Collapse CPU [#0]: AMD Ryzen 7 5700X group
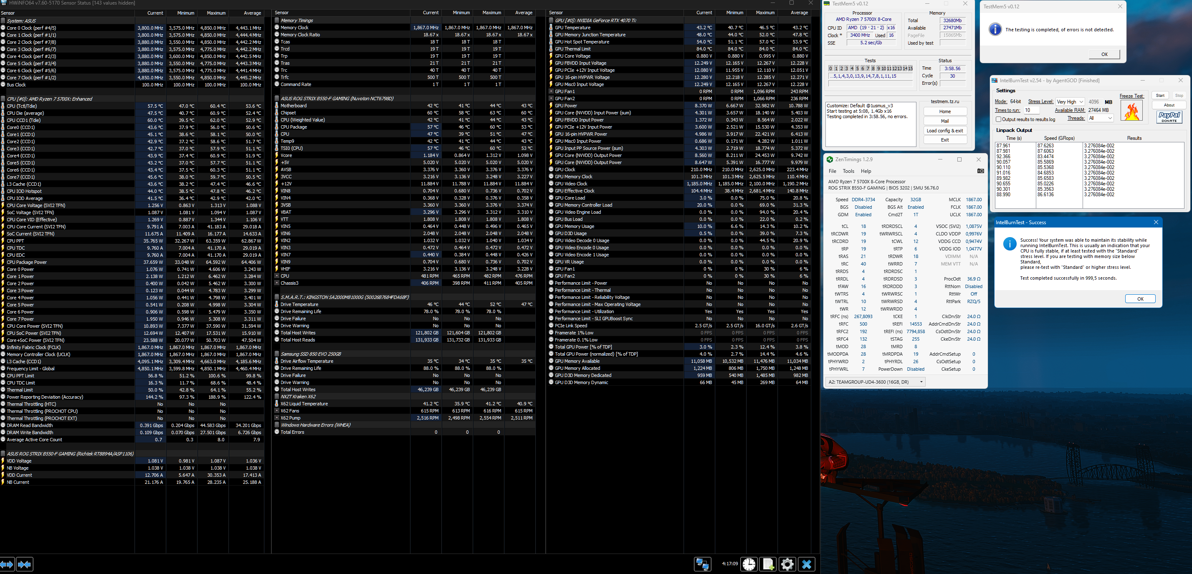 pos(3,99)
